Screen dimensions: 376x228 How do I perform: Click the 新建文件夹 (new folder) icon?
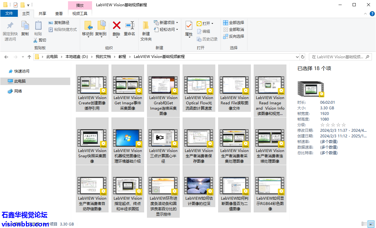click(x=146, y=25)
